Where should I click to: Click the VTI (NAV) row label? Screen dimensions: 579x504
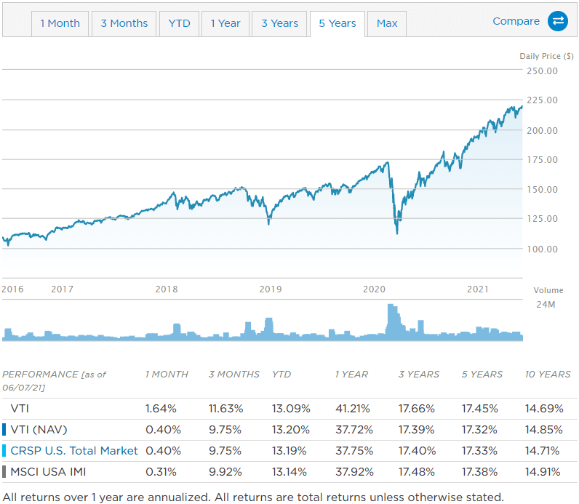[39, 430]
